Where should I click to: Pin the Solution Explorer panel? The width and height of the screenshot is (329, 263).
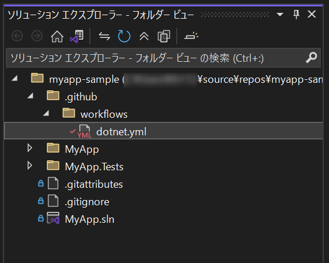(296, 15)
